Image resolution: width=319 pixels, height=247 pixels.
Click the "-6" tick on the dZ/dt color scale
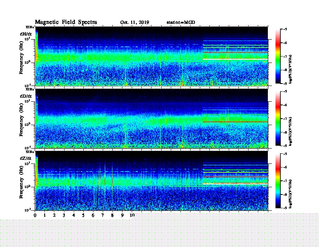[x=285, y=167]
